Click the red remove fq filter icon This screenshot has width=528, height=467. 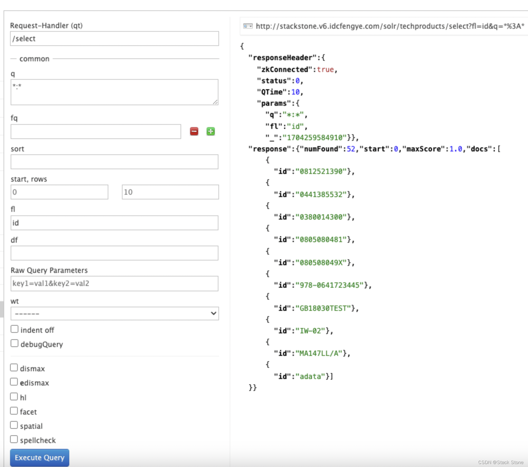194,131
